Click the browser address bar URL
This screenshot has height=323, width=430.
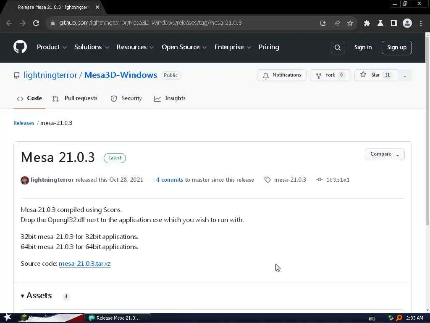click(x=151, y=23)
